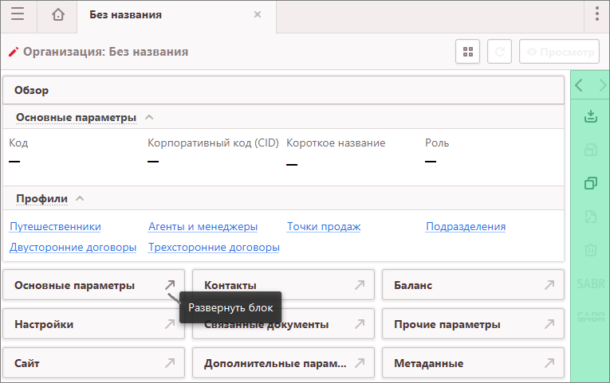Go to the home page icon
The height and width of the screenshot is (383, 610).
[57, 14]
